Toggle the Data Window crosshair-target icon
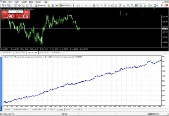Viewport: 169px width, 116px height. (x=19, y=5)
